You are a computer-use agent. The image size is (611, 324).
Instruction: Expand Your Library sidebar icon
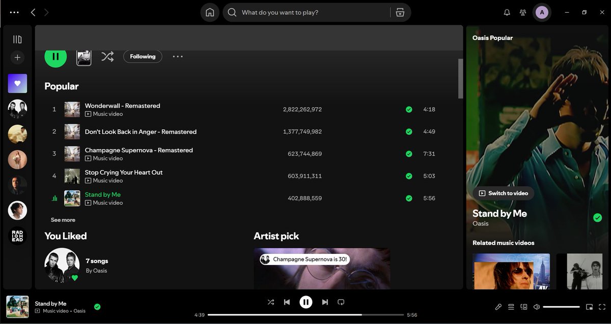point(17,39)
